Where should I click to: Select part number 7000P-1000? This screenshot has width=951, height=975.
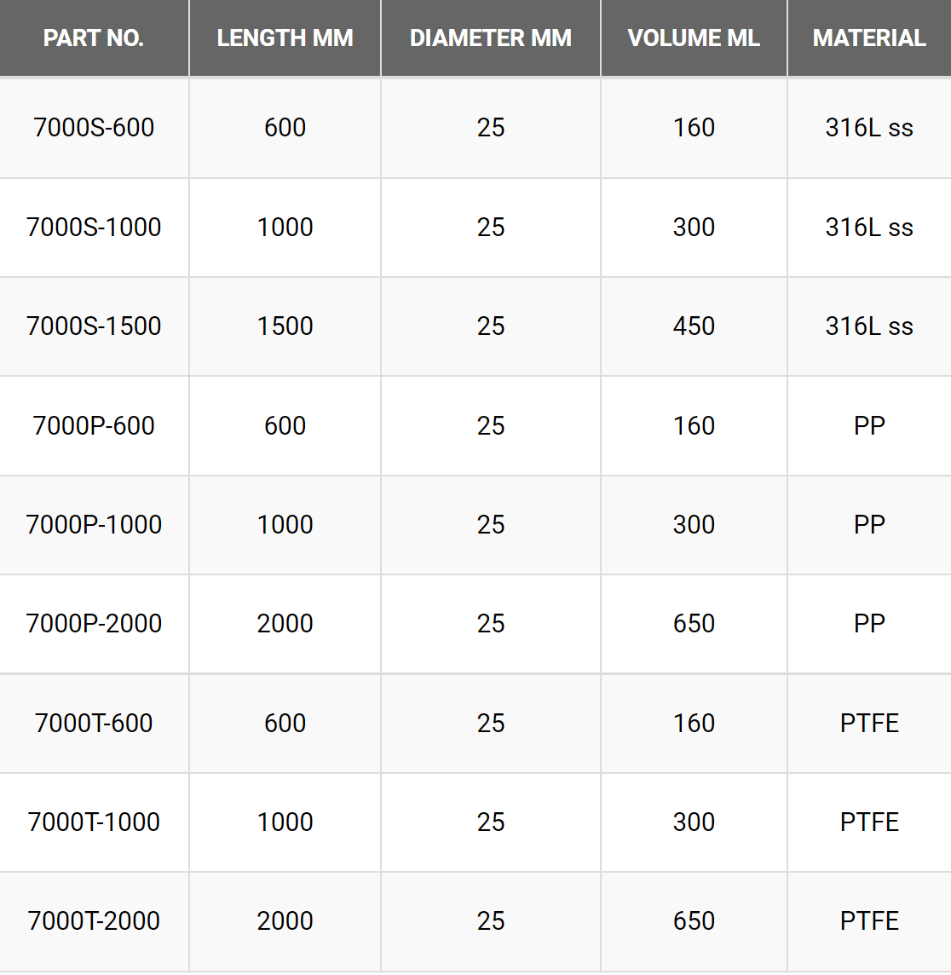coord(93,525)
